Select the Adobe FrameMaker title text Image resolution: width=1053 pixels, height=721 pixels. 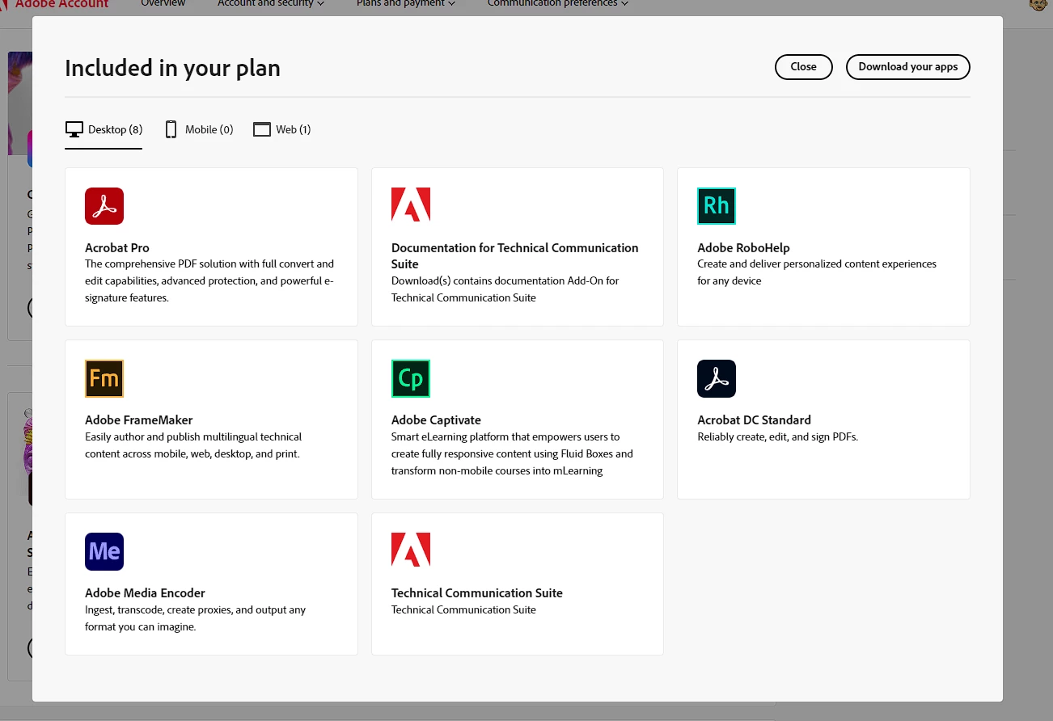pyautogui.click(x=139, y=420)
